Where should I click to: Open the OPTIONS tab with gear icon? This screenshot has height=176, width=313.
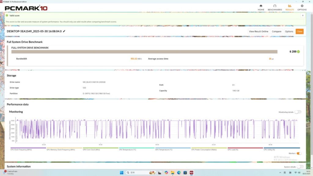[302, 8]
